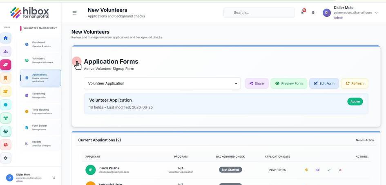Open Form Builder Manage forms
The image size is (386, 185).
pyautogui.click(x=40, y=127)
